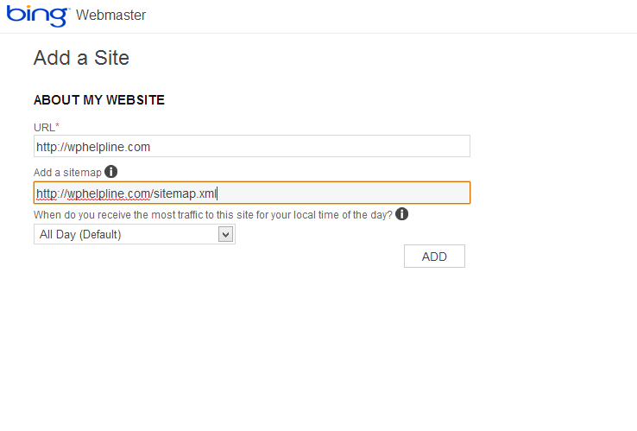Click the Add a sitemap label

pyautogui.click(x=67, y=173)
